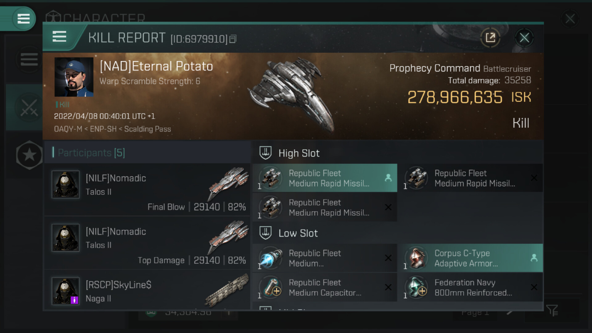Image resolution: width=592 pixels, height=333 pixels.
Task: Open the crossed-swords combat sidebar tab
Action: (x=29, y=108)
